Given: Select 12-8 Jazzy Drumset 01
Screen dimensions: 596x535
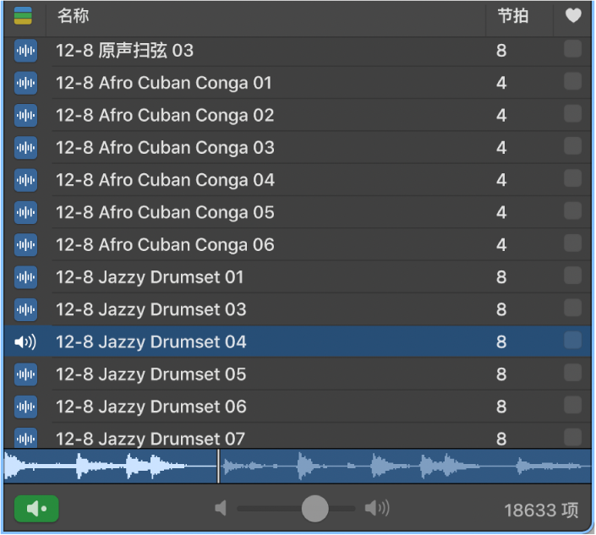Looking at the screenshot, I should (150, 277).
